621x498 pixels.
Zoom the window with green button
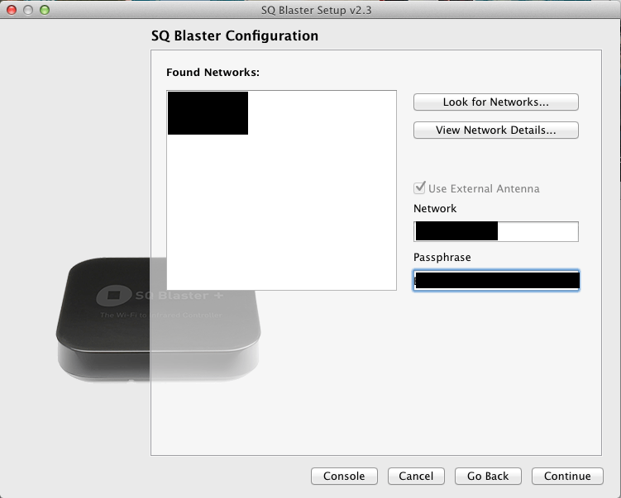45,10
